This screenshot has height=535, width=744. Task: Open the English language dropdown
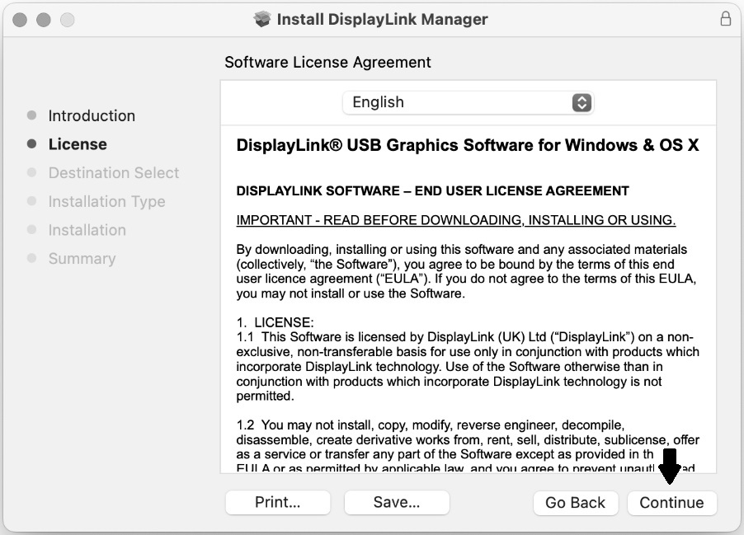point(468,102)
